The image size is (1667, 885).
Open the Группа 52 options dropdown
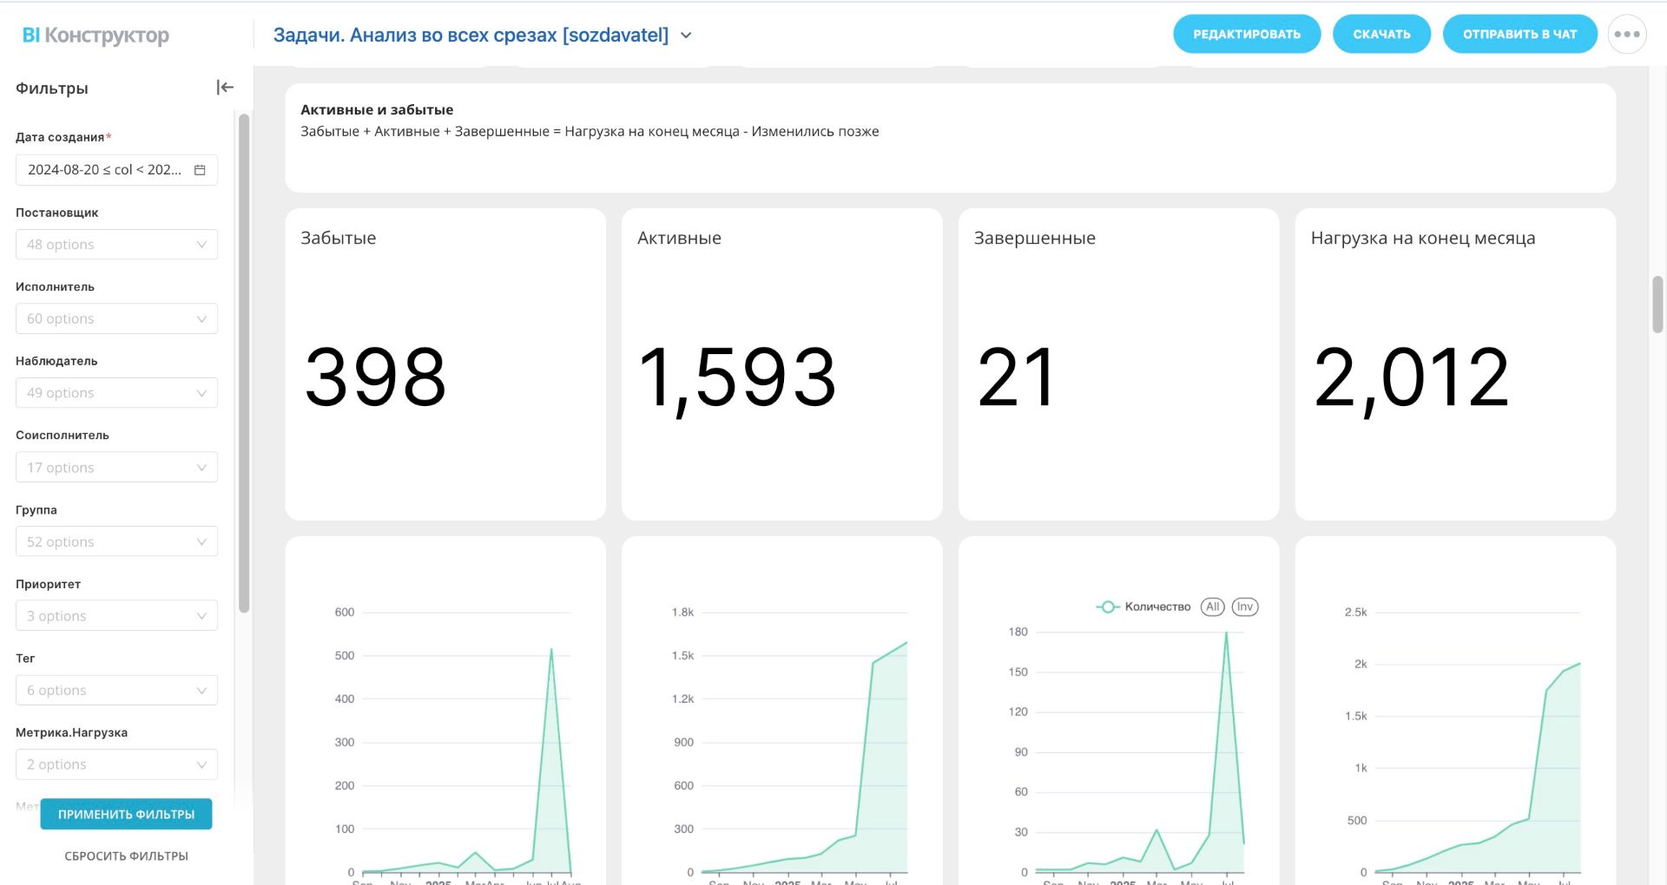click(x=116, y=541)
